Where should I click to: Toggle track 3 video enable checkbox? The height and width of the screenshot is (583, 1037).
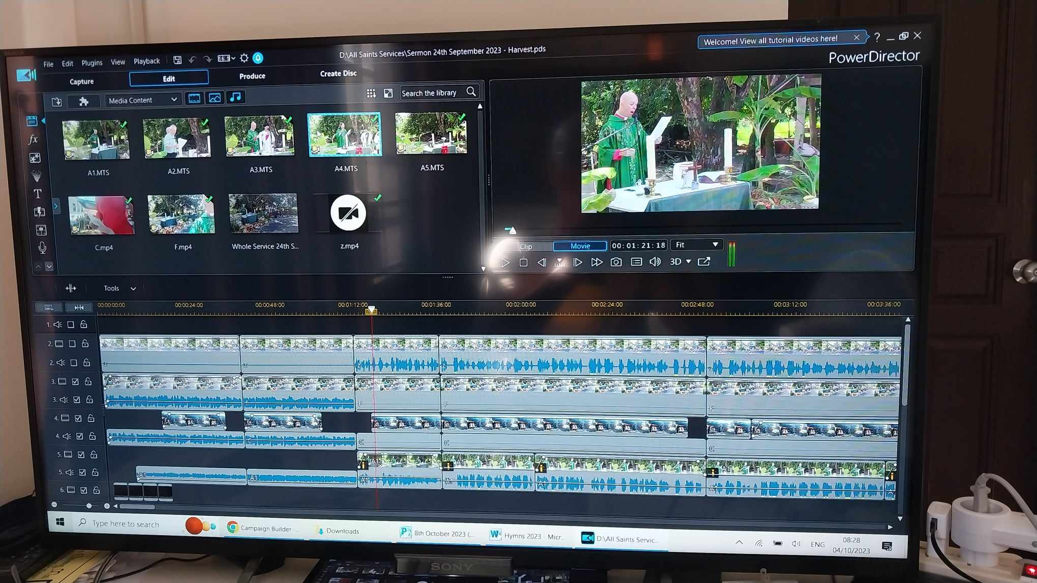75,381
